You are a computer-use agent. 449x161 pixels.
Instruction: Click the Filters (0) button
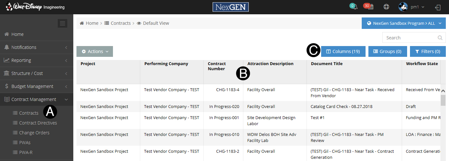click(x=427, y=51)
